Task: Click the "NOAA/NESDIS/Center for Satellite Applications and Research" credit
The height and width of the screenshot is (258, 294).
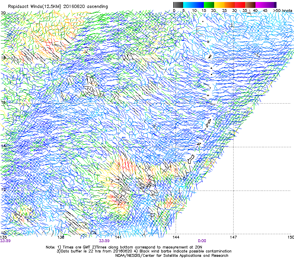Action: [172, 256]
